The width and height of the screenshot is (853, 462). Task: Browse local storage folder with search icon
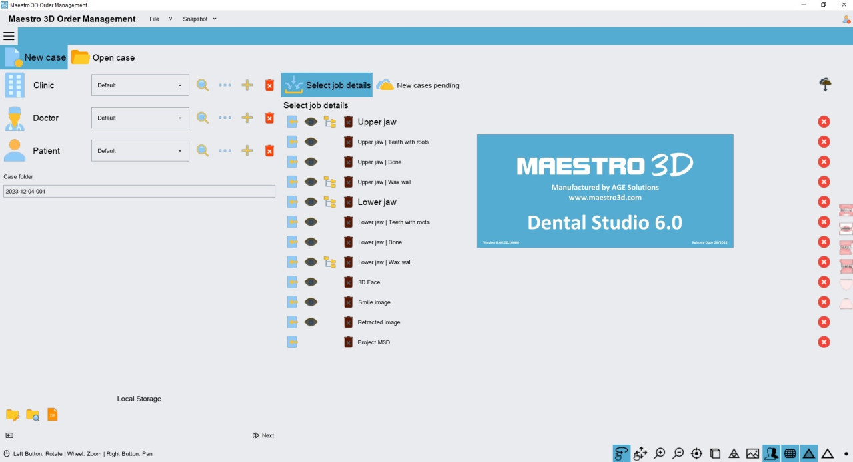point(33,415)
